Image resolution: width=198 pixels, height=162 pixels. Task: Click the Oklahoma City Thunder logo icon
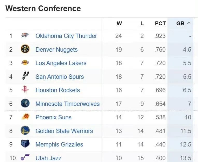[25, 36]
